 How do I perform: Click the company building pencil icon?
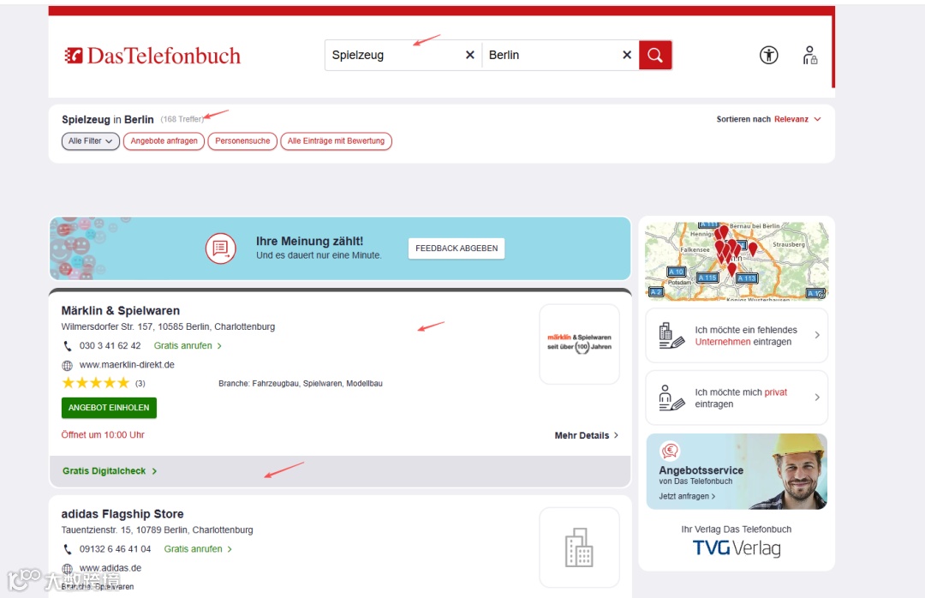(671, 336)
